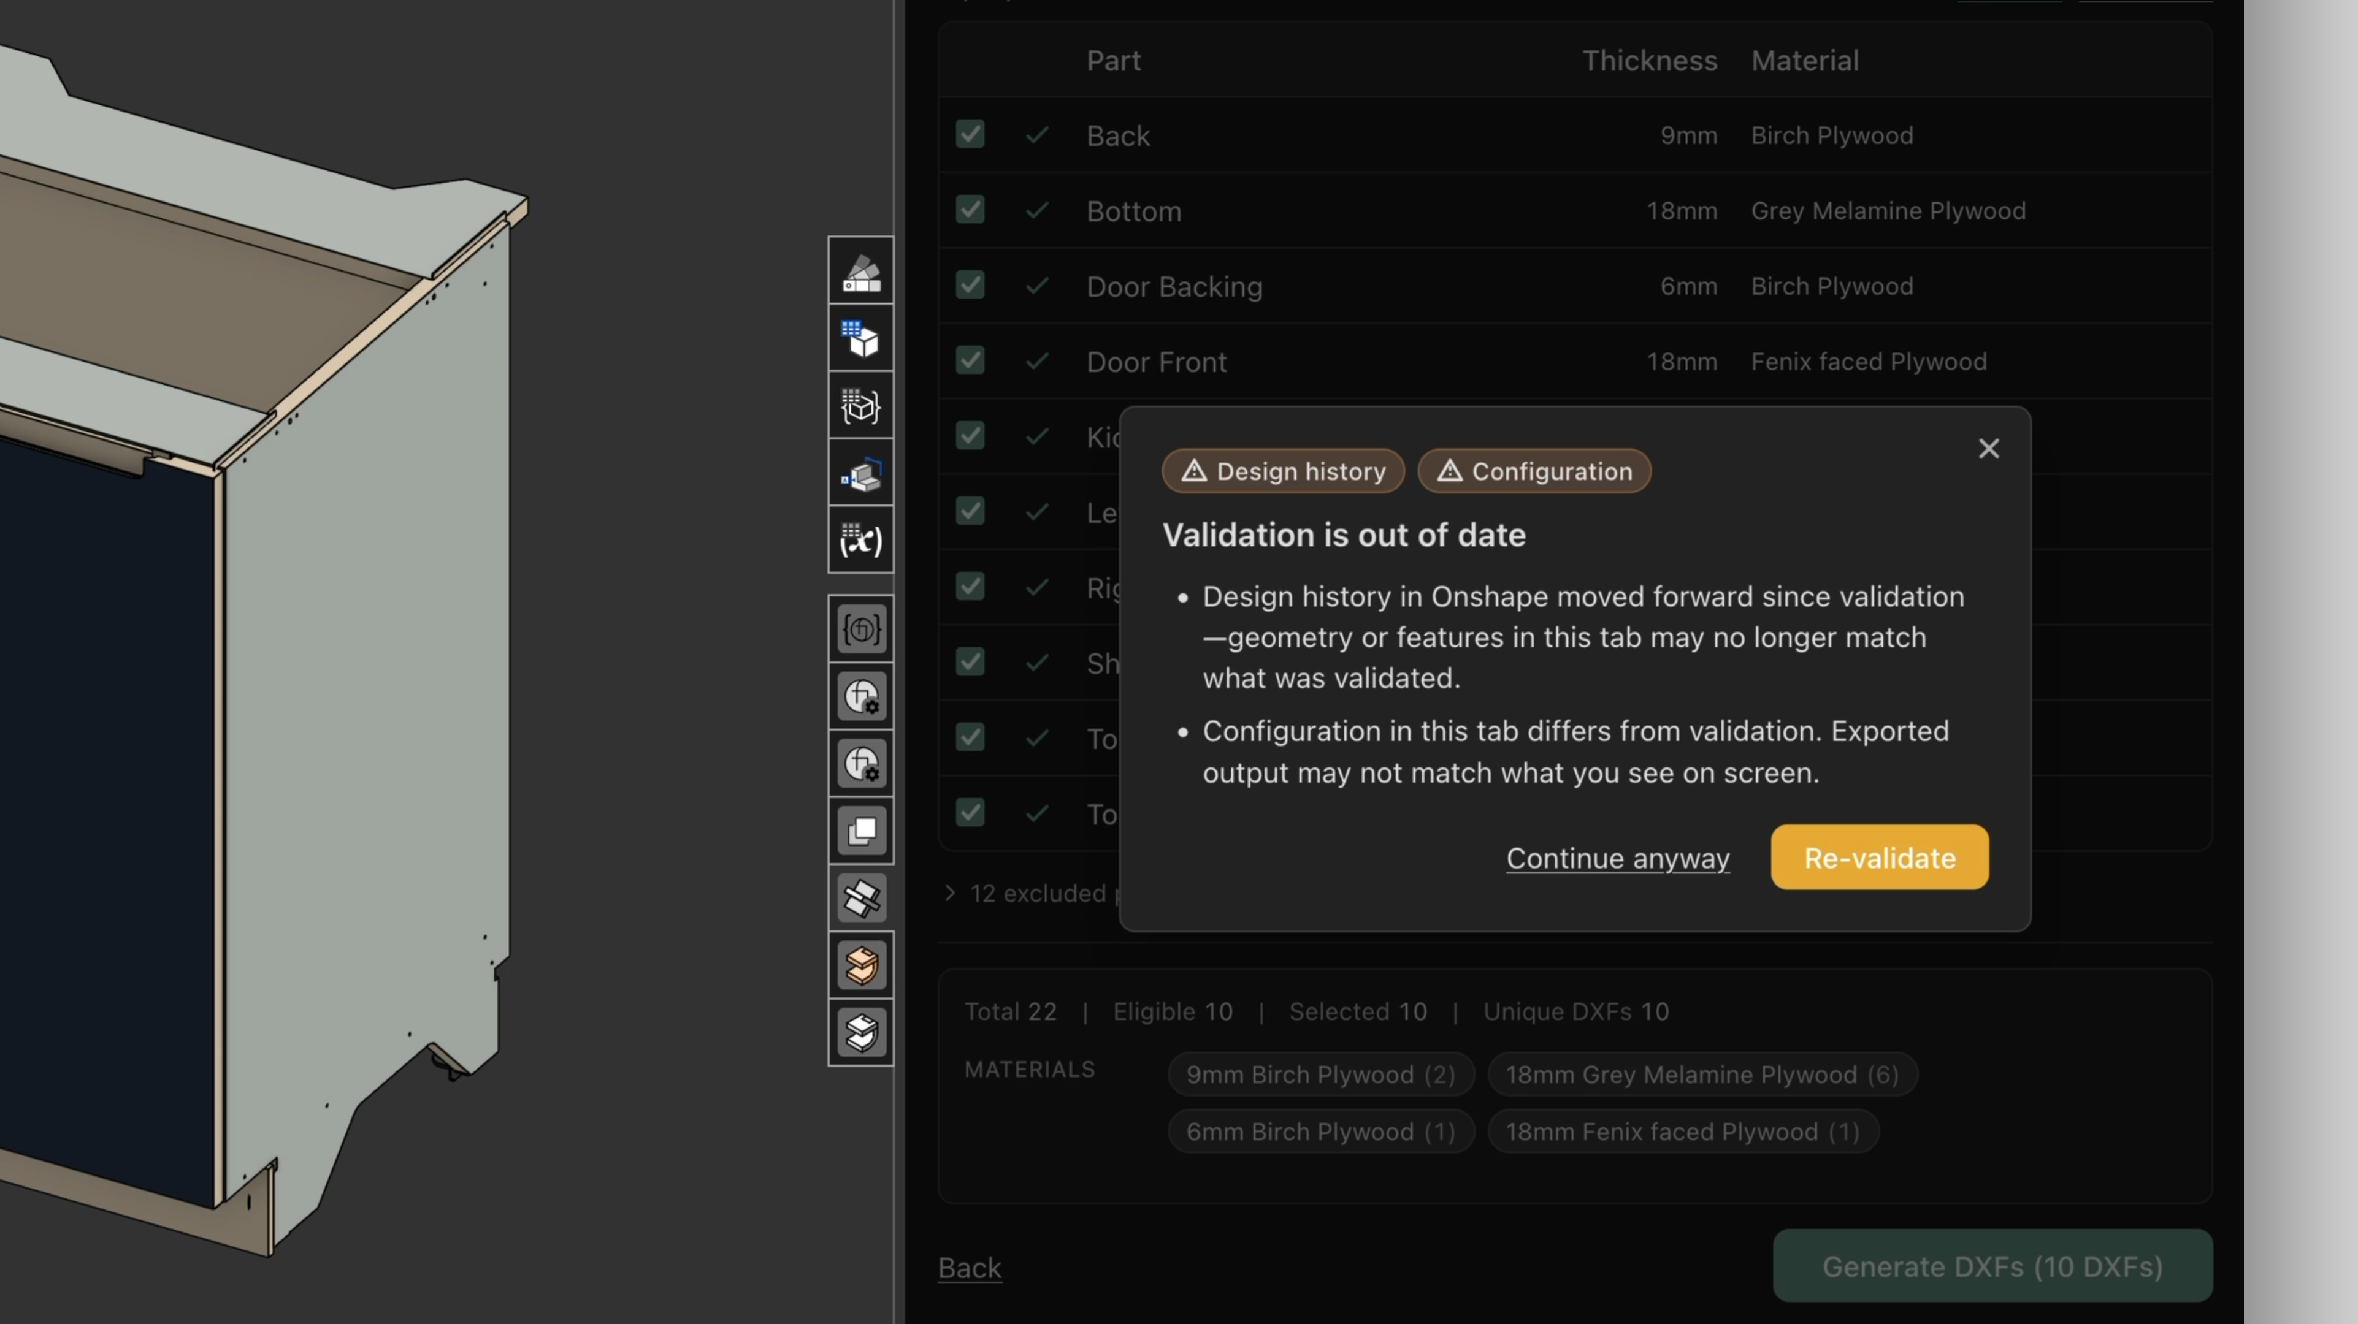Click the 18mm Grey Melamine Plywood (6) chip
Image resolution: width=2358 pixels, height=1324 pixels.
(x=1702, y=1074)
